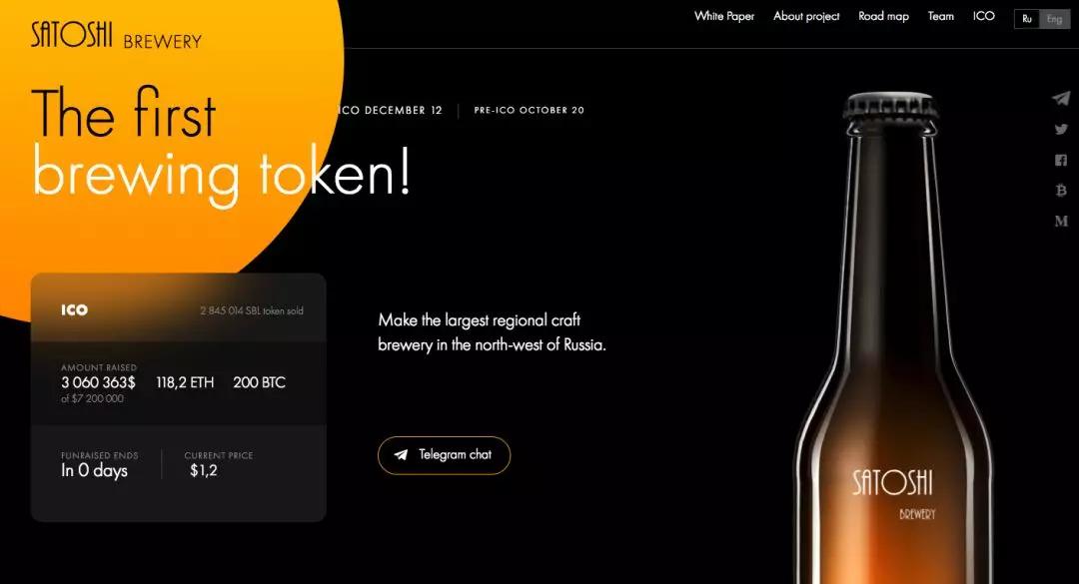Click the Pre-ICO October 20 label
This screenshot has width=1079, height=584.
pos(529,110)
